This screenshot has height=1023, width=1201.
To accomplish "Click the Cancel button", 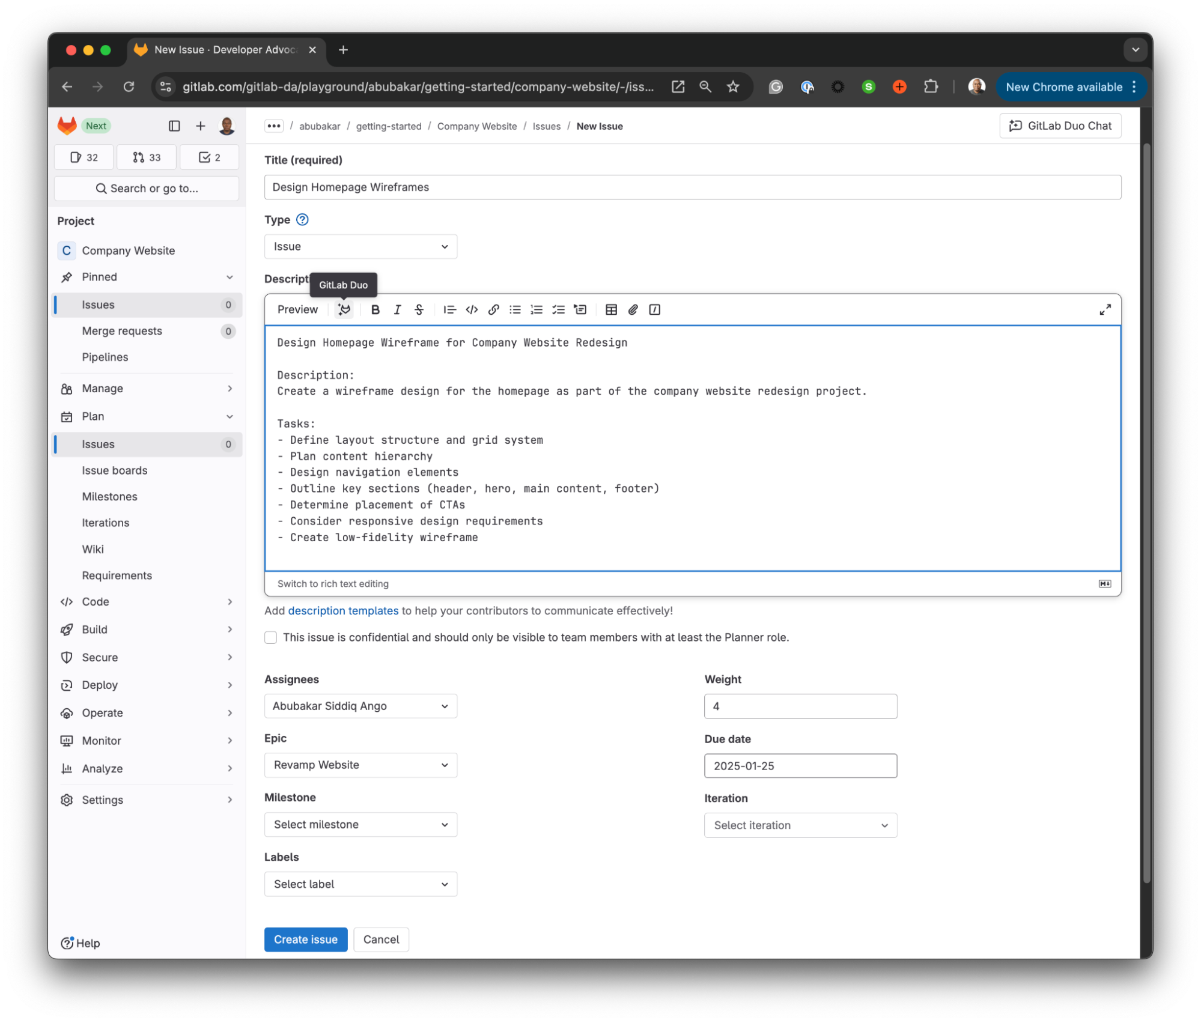I will click(x=381, y=939).
